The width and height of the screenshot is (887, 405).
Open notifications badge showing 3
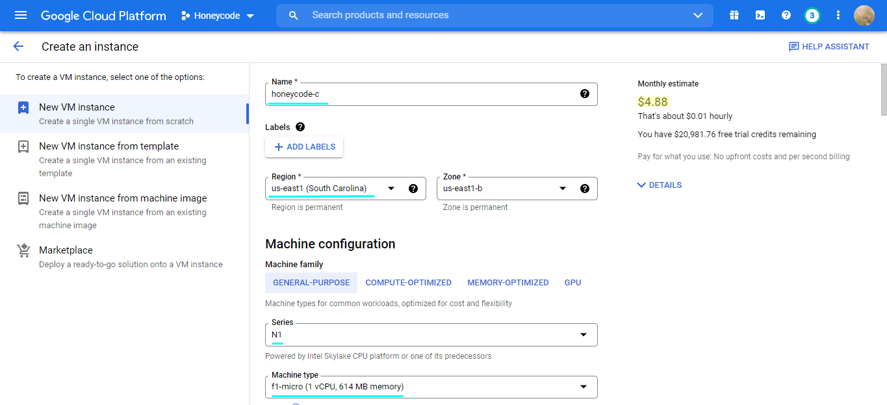pos(812,15)
